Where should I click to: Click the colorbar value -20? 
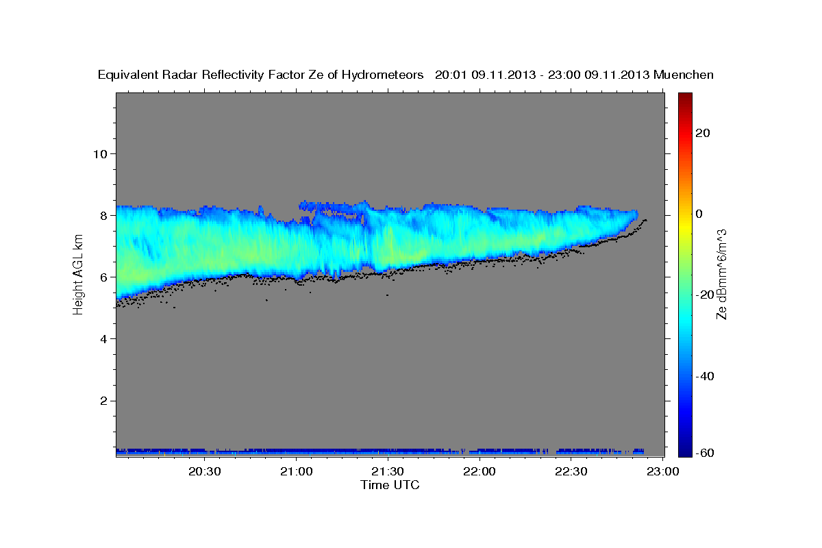pyautogui.click(x=706, y=295)
